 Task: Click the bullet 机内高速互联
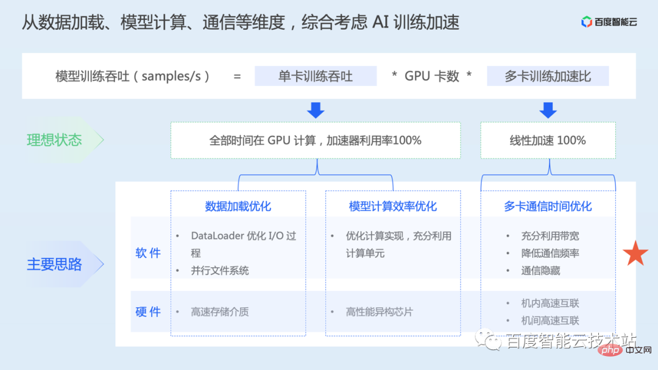point(550,303)
